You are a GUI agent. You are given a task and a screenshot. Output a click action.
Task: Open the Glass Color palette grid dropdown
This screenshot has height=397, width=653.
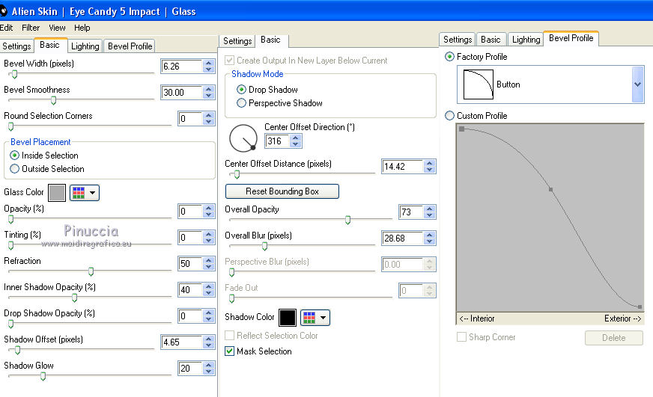[x=85, y=193]
